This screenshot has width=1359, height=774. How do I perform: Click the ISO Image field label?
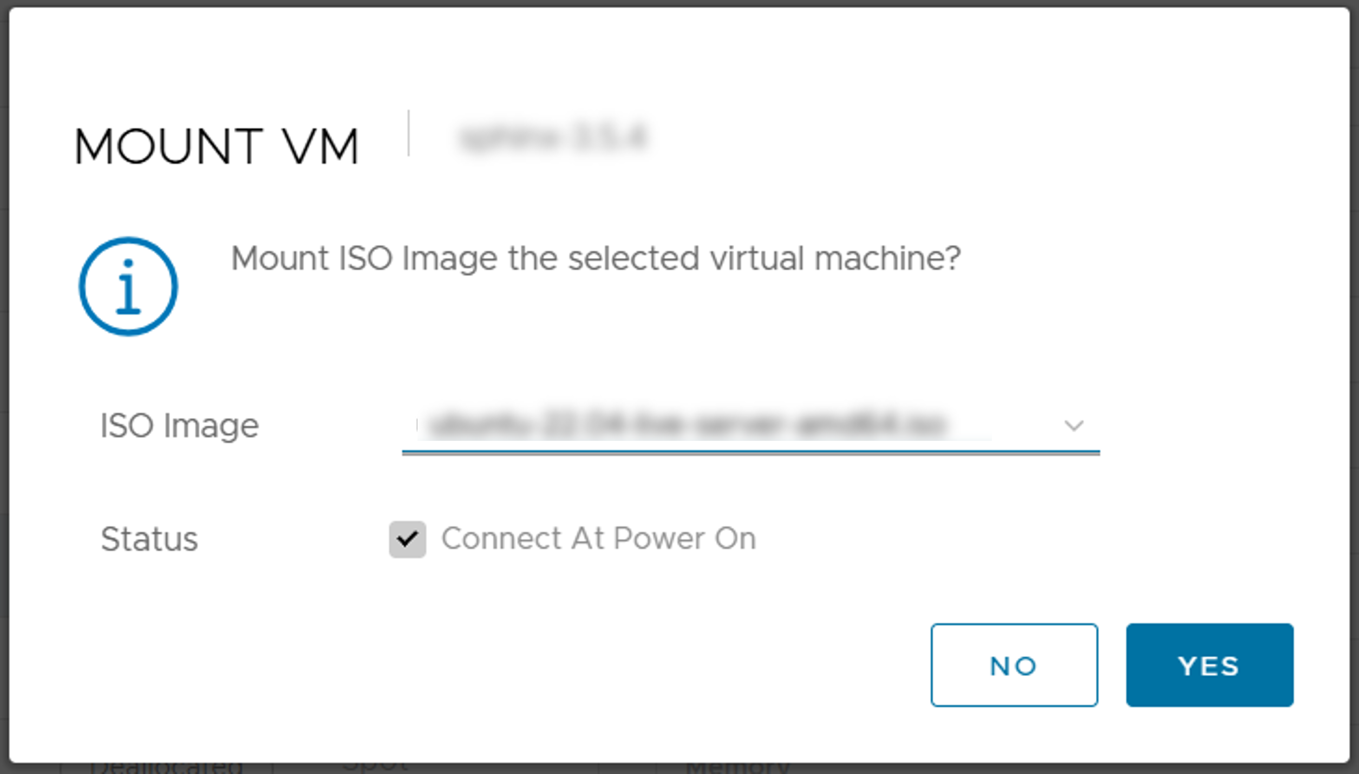pyautogui.click(x=179, y=426)
